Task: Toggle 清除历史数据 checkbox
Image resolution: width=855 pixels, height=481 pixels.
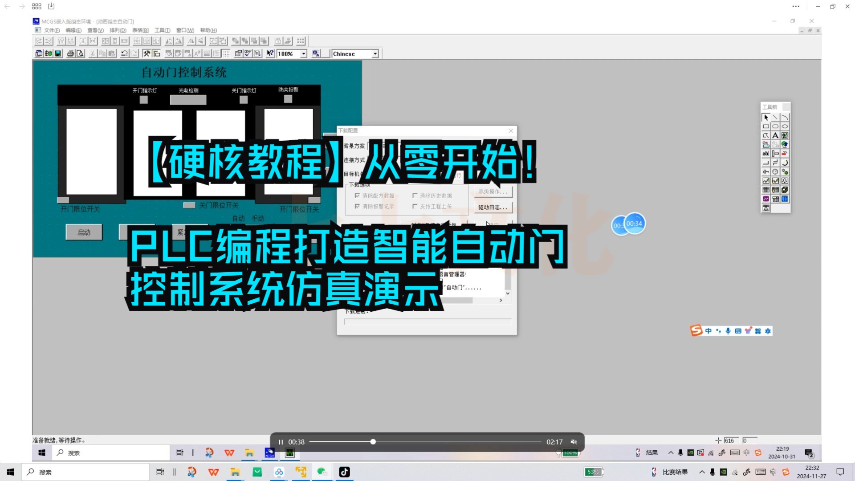Action: click(x=415, y=196)
